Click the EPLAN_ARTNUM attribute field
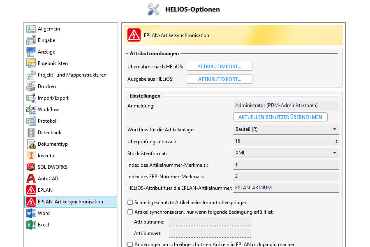 click(x=286, y=188)
